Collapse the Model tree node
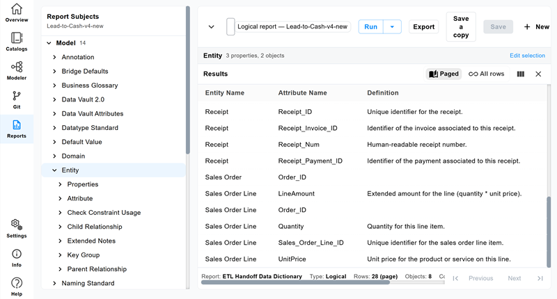 coord(49,43)
